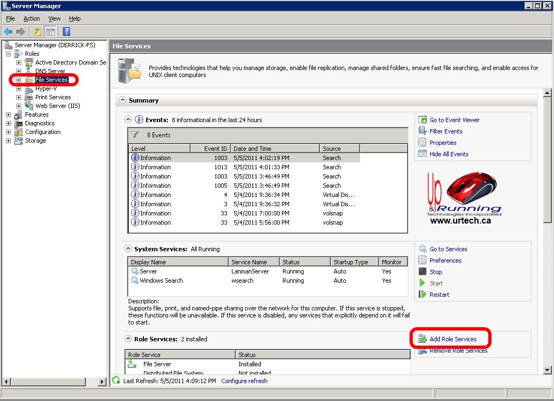This screenshot has width=554, height=401.
Task: Click the Configure refresh link
Action: pyautogui.click(x=244, y=381)
